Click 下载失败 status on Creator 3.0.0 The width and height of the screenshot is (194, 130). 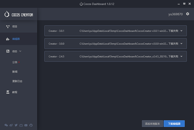pos(173,44)
